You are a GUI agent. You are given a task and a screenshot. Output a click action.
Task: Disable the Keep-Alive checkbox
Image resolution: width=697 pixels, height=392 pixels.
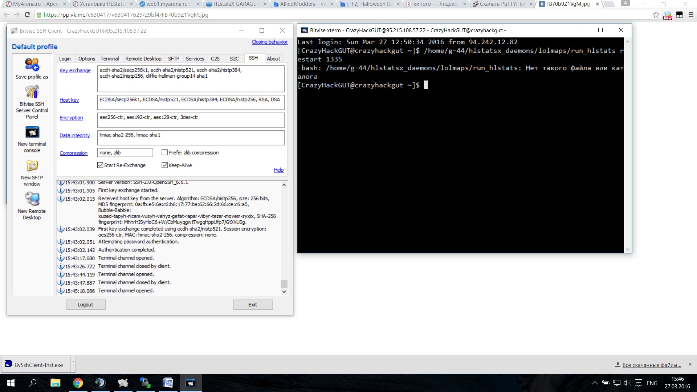(x=164, y=165)
